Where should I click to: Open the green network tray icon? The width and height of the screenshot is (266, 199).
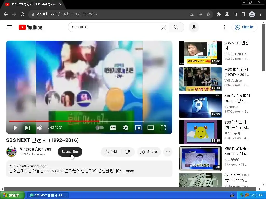242,195
